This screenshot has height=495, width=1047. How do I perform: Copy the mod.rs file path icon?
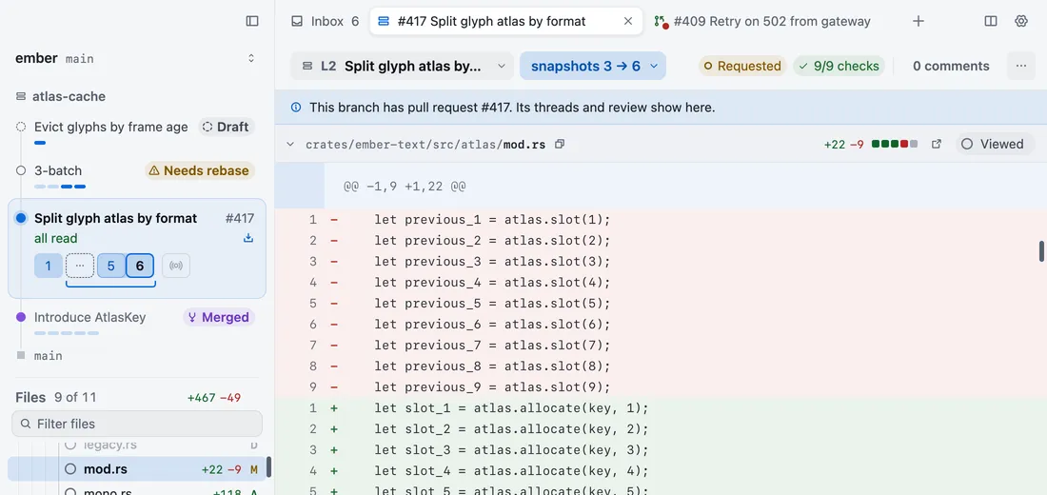tap(560, 144)
